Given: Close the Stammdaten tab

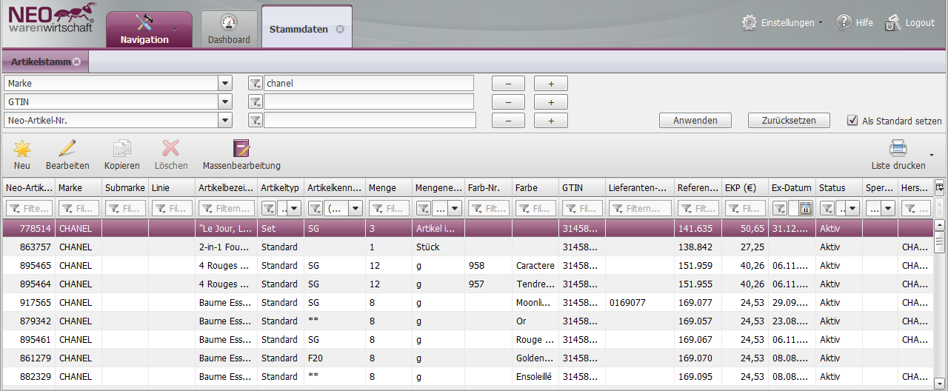Looking at the screenshot, I should coord(340,29).
